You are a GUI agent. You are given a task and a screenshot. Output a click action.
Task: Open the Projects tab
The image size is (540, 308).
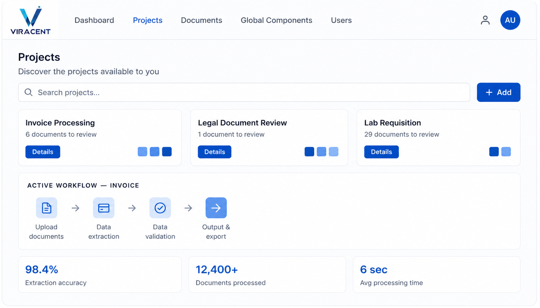point(148,20)
